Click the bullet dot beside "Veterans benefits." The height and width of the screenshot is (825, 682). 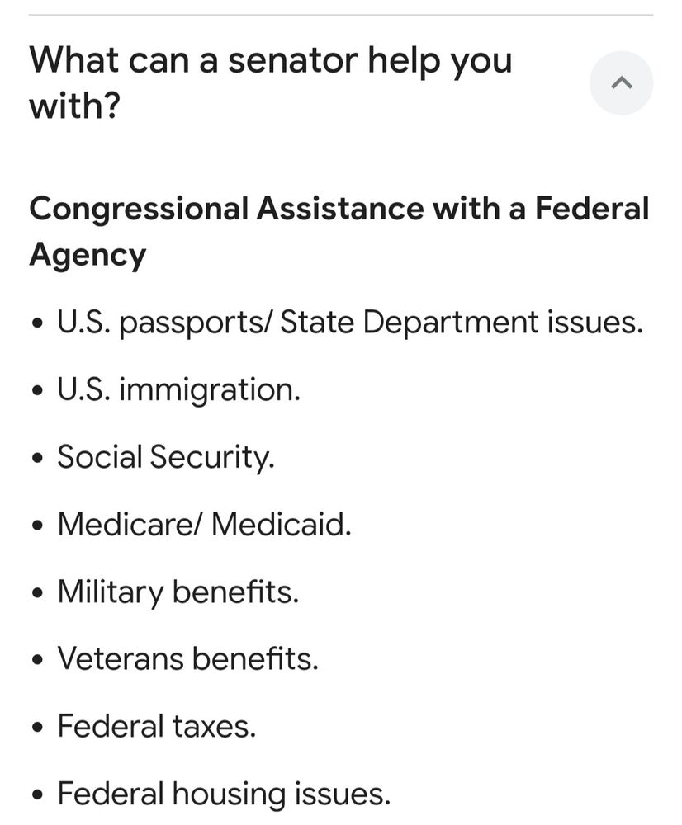click(x=37, y=661)
